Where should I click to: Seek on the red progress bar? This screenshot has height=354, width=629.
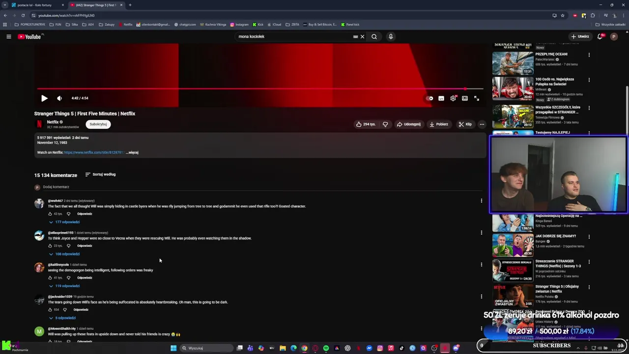[x=260, y=89]
